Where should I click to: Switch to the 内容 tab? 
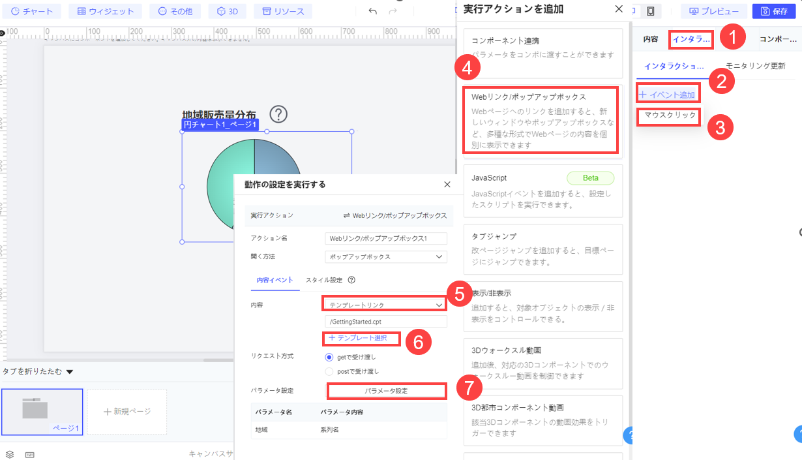click(651, 39)
